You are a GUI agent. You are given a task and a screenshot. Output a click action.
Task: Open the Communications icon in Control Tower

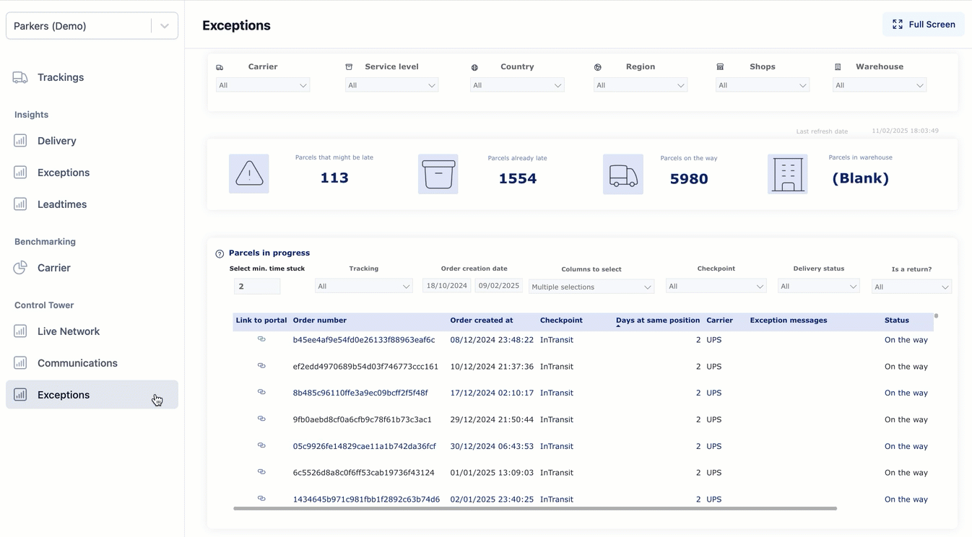[20, 362]
